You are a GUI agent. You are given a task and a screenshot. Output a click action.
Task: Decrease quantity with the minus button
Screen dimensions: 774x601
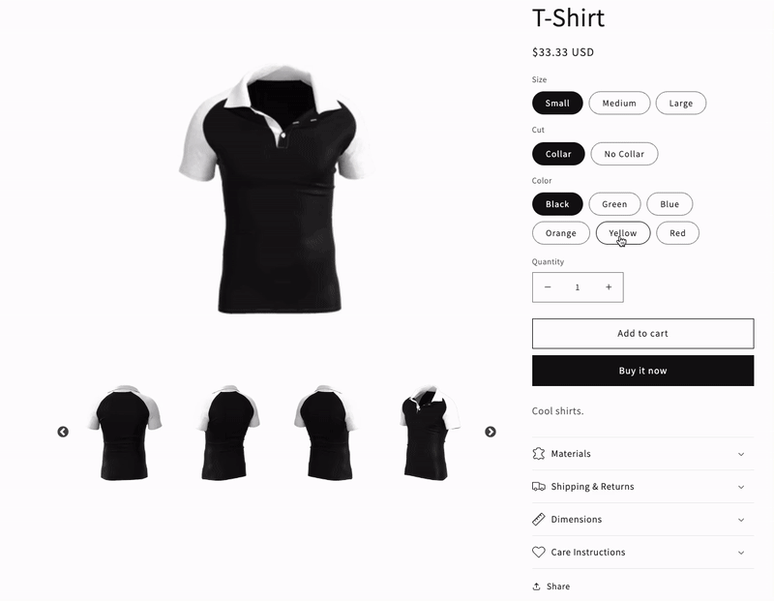coord(548,286)
